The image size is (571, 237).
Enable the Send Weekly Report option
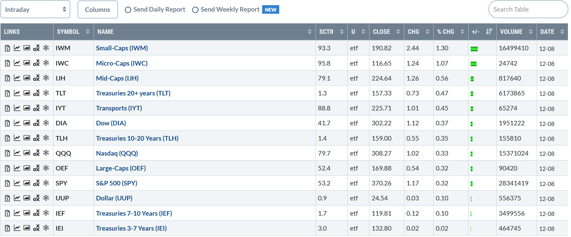(x=195, y=10)
